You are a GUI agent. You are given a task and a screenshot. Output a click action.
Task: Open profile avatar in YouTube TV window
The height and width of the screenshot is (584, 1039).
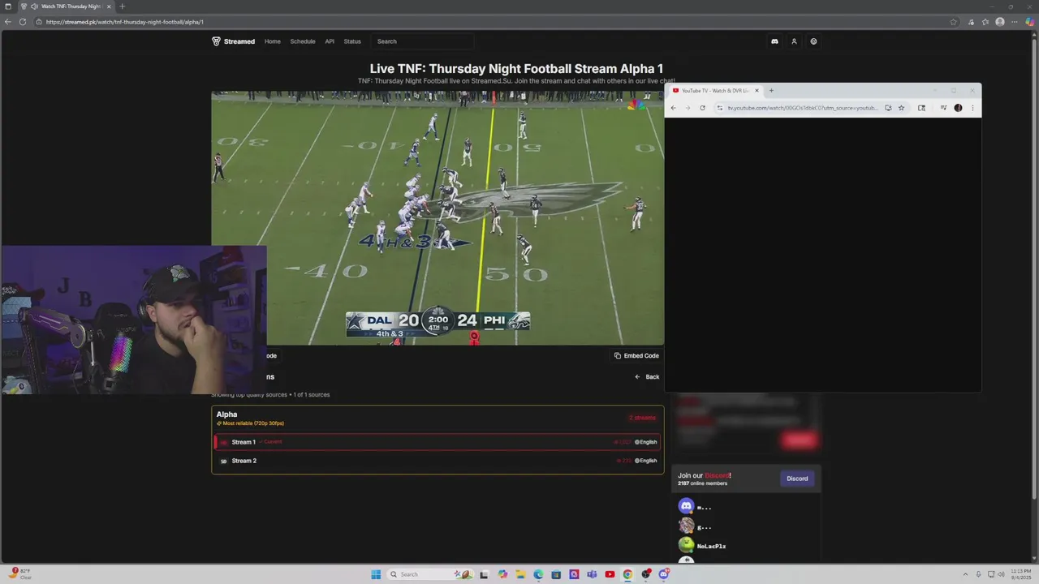[958, 108]
